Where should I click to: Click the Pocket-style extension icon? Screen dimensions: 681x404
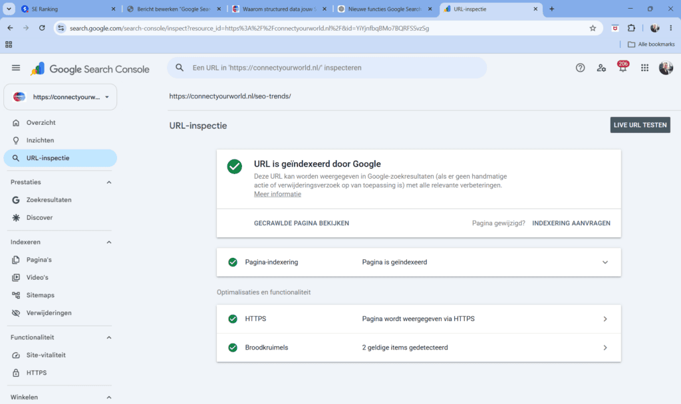point(615,28)
